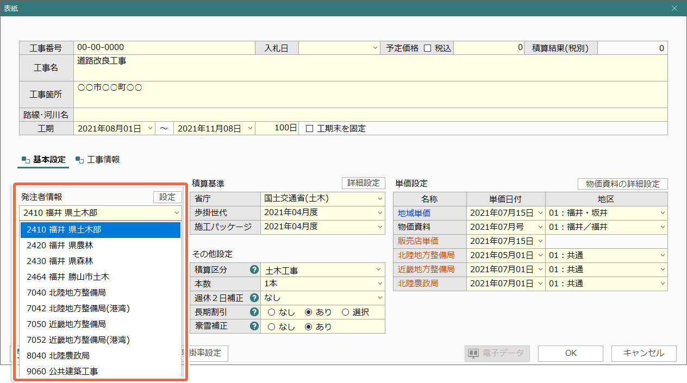This screenshot has height=383, width=687.
Task: Close the 表紙 dialog window
Action: [x=674, y=8]
